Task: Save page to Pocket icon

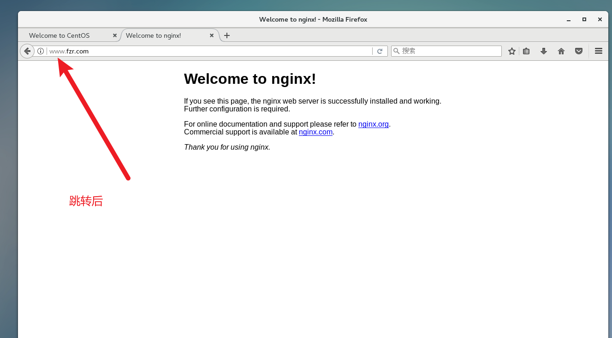Action: 579,51
